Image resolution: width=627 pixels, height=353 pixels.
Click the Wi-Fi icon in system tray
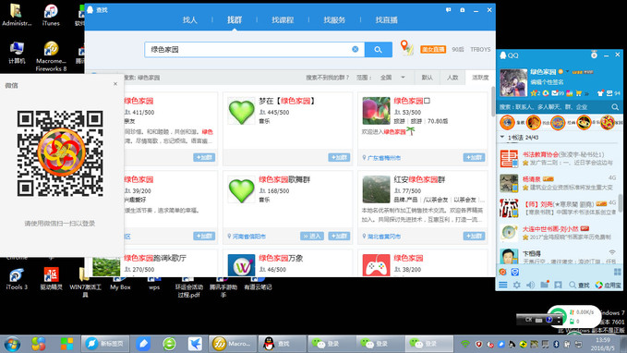[465, 344]
